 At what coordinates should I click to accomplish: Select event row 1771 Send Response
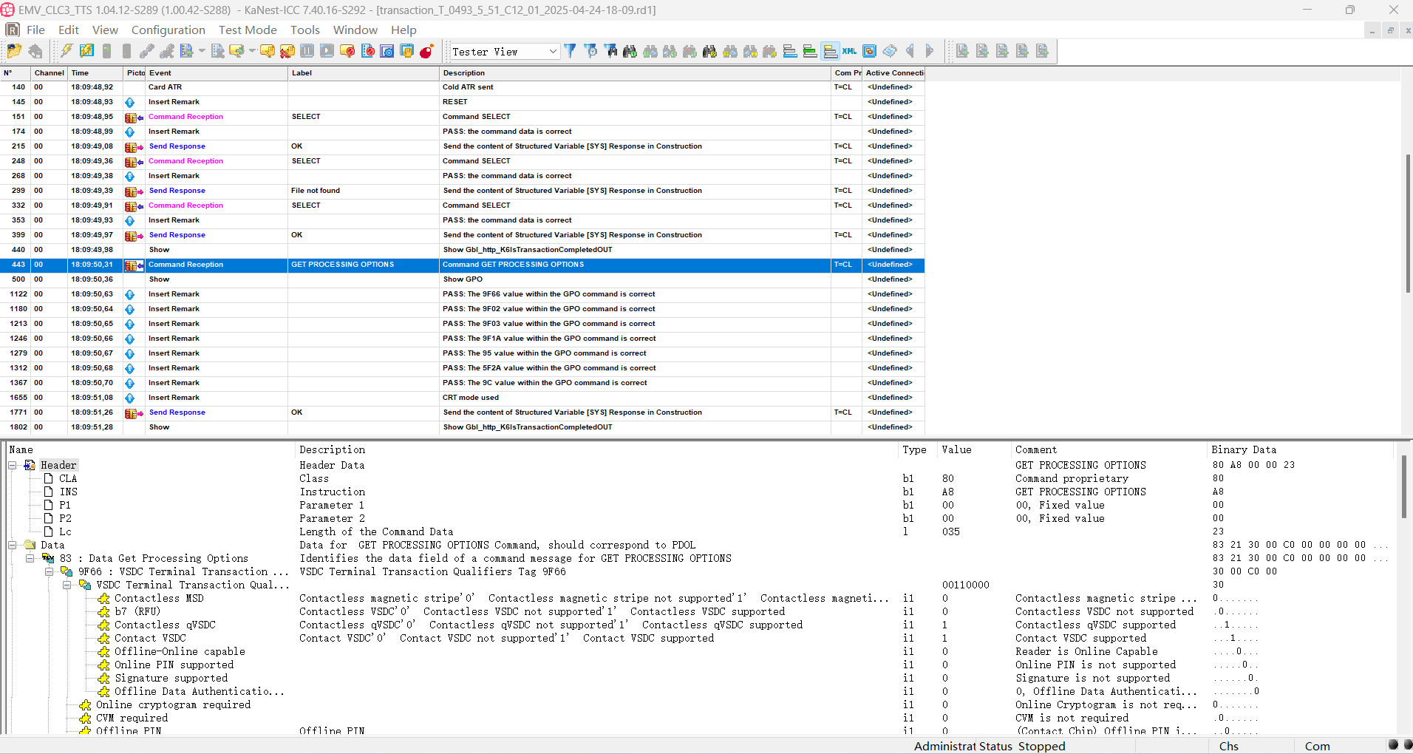click(x=177, y=412)
